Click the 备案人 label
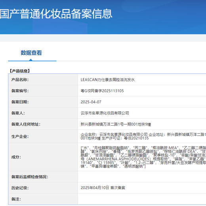Screen dimensions: 206x206 [x=18, y=113]
